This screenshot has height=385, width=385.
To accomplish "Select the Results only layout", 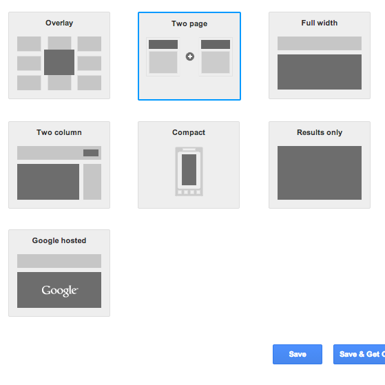I will (320, 165).
